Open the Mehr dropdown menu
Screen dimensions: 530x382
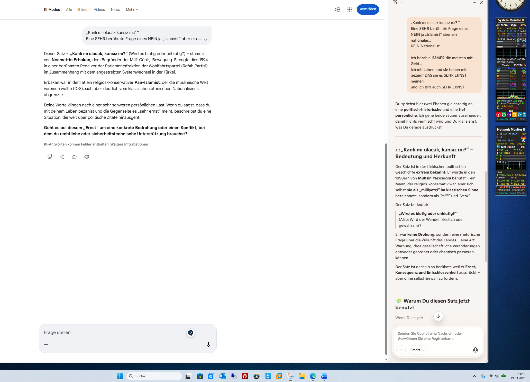[132, 10]
